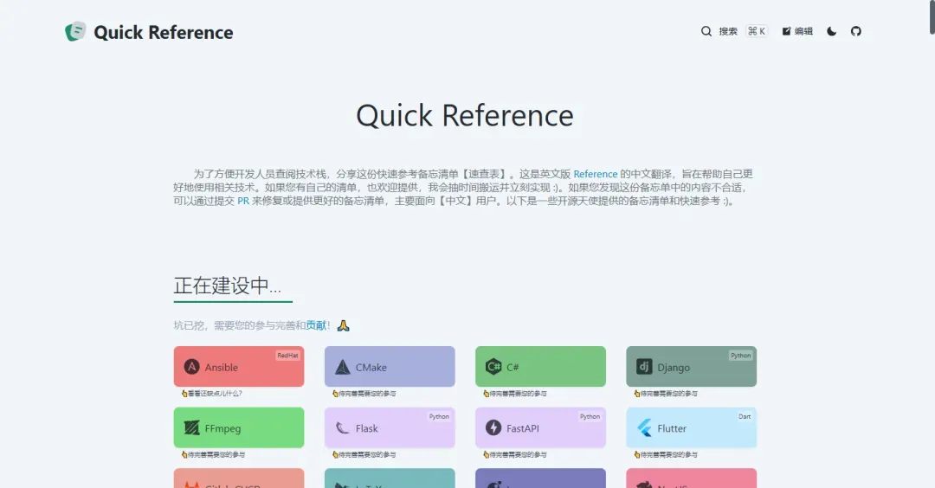
Task: Open the 贡献 contribute link
Action: [x=316, y=325]
